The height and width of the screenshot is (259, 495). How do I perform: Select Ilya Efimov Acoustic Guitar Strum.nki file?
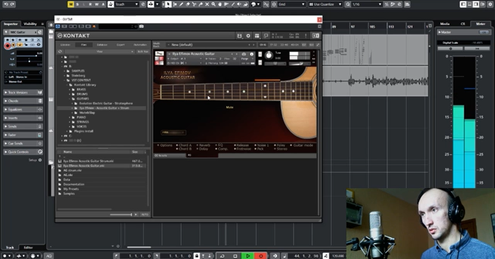(88, 161)
